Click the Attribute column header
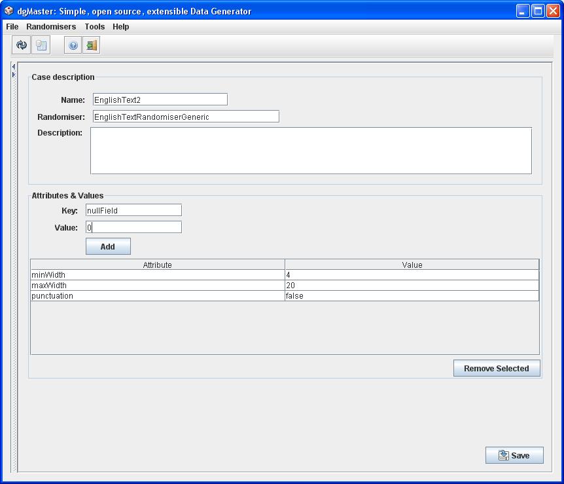Screen dimensions: 564x484 coord(157,265)
